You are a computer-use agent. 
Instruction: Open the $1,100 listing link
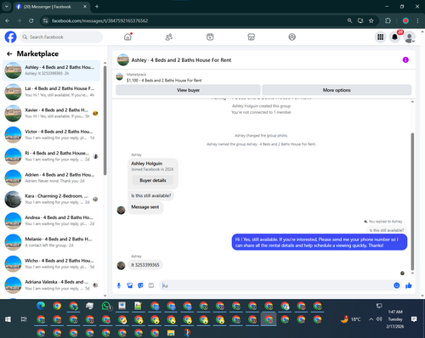(164, 81)
